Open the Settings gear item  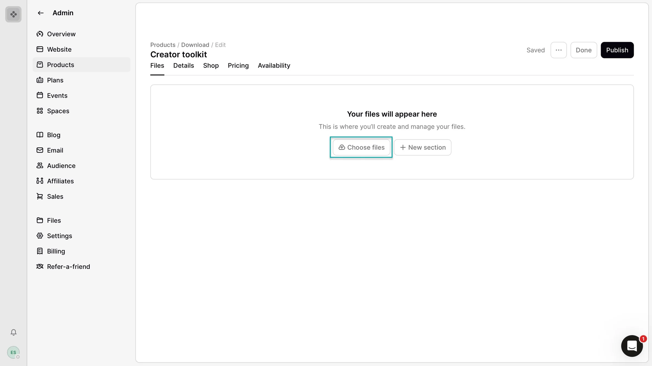pyautogui.click(x=81, y=236)
